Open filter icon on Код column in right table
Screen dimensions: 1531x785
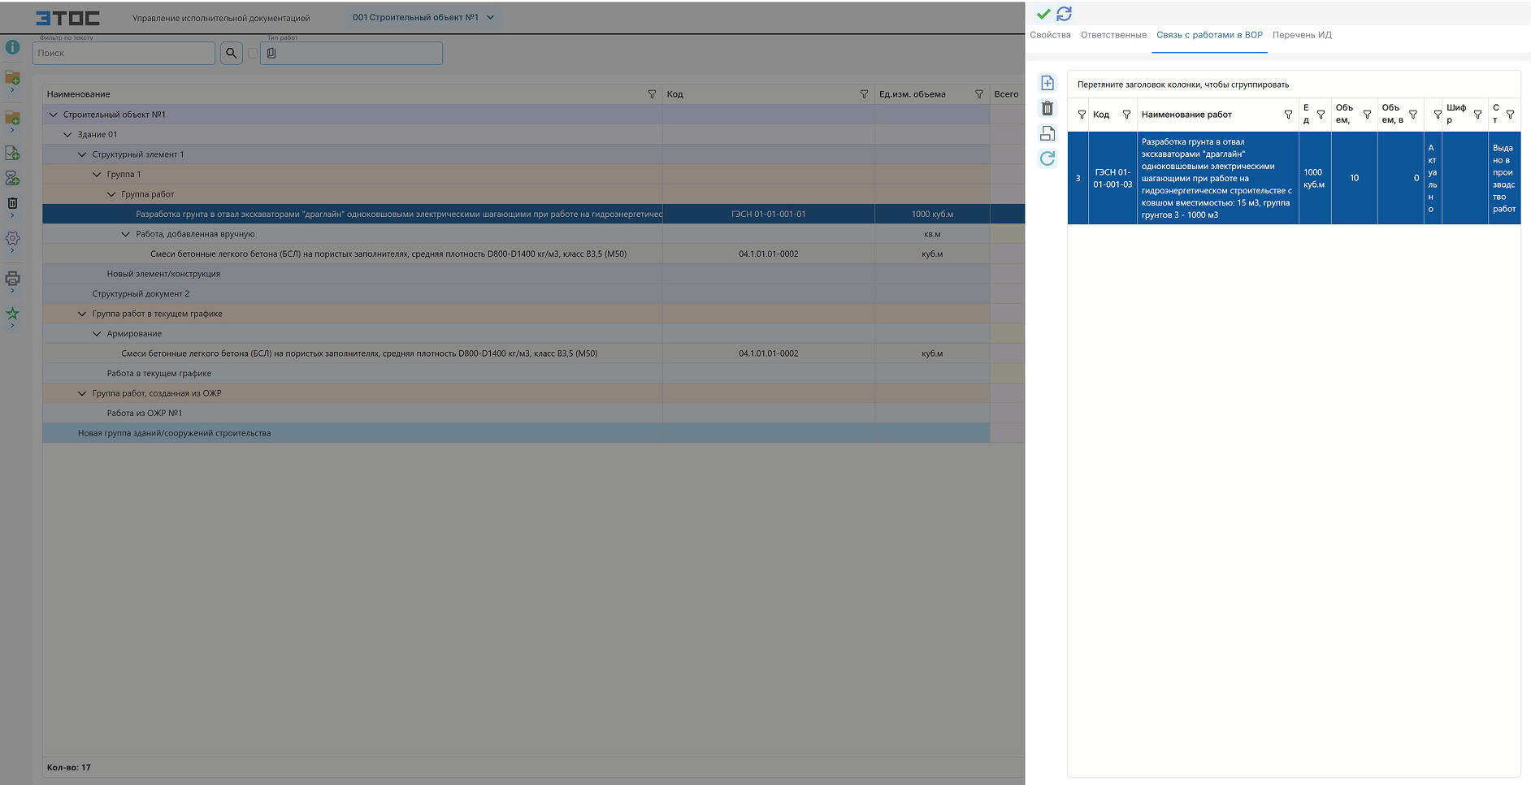pyautogui.click(x=1126, y=115)
